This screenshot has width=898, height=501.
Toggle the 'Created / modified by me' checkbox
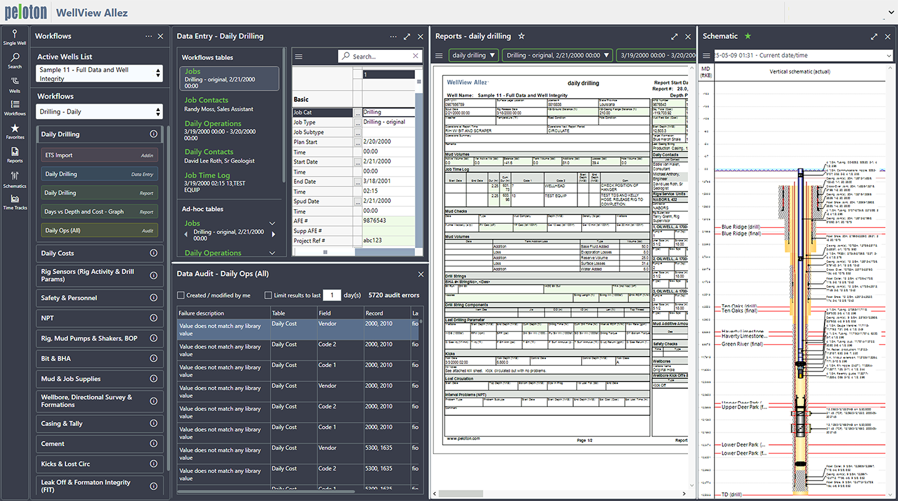[180, 294]
